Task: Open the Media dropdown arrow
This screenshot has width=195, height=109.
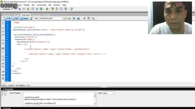Action: 49,9
